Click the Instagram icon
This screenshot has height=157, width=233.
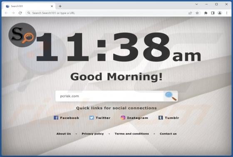[x=123, y=118]
